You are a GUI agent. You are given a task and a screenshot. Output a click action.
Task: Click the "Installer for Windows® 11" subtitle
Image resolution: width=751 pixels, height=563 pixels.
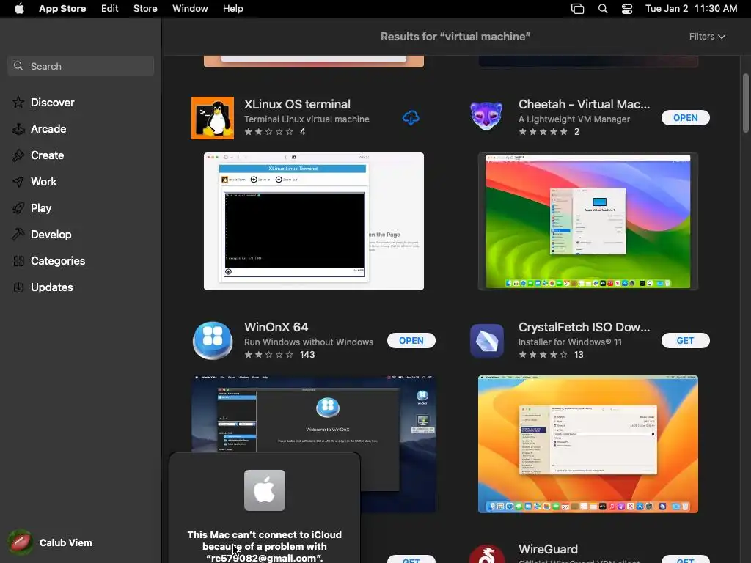(570, 342)
